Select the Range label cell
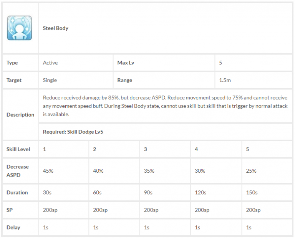 125,80
